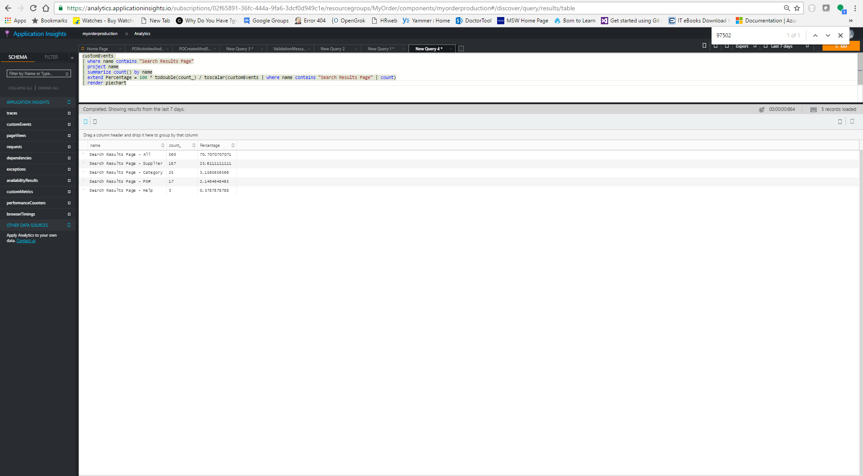Click the query elapsed time icon
The image size is (863, 476).
(761, 110)
